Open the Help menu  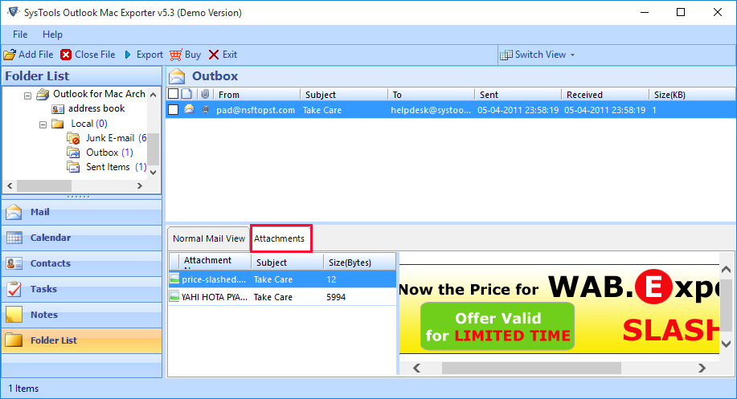point(52,35)
